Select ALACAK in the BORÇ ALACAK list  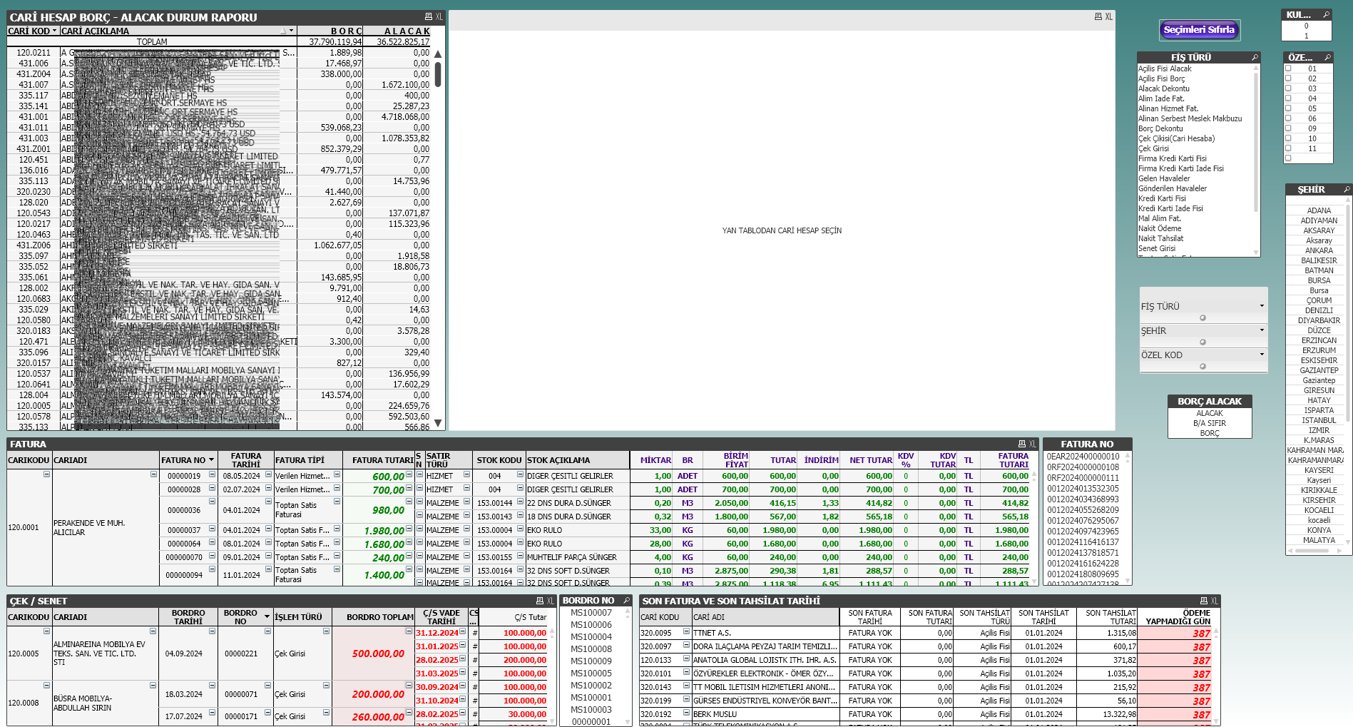coord(1209,413)
